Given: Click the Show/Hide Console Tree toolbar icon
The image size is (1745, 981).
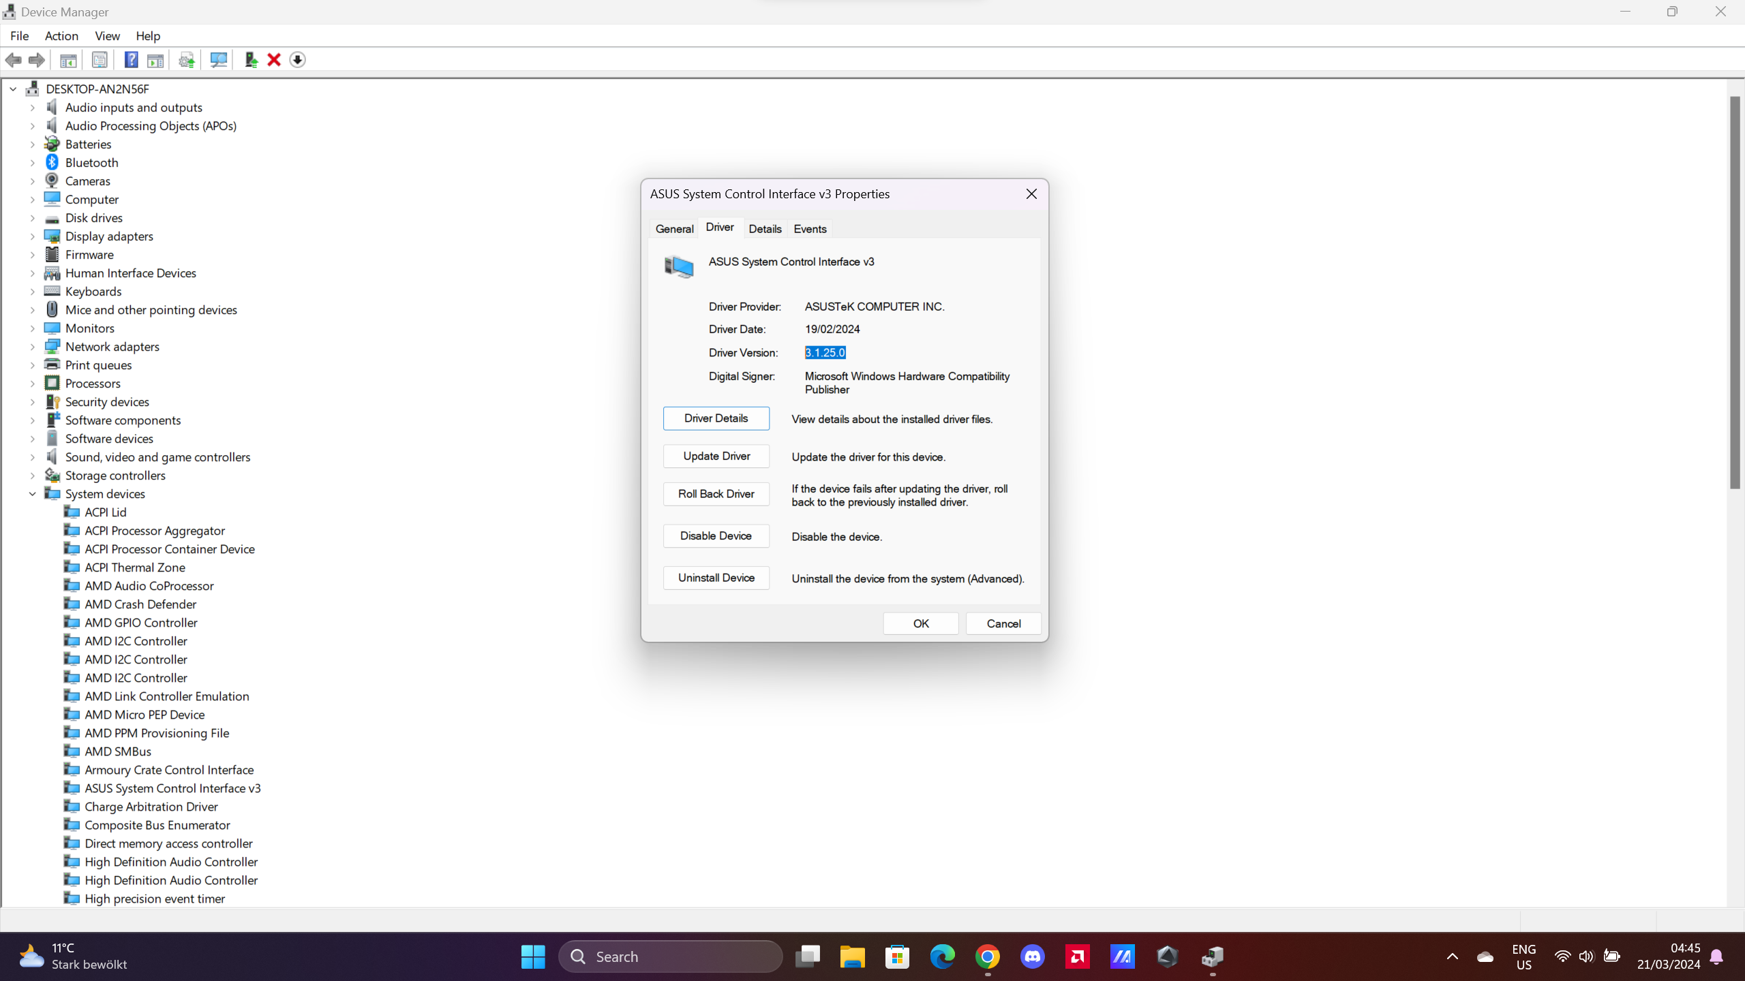Looking at the screenshot, I should click(x=68, y=60).
